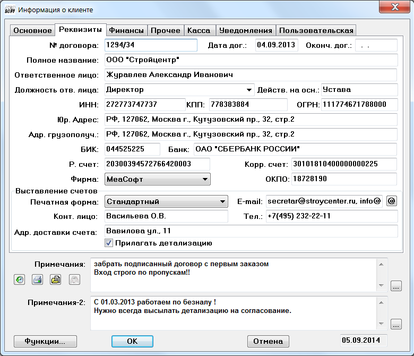This screenshot has width=414, height=356.
Task: Click the printer icon button
Action: click(x=37, y=279)
